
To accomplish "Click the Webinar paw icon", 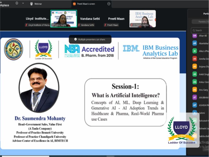I will [32, 4].
